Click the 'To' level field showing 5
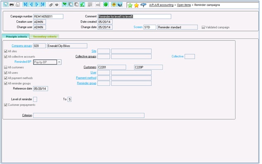This screenshot has height=164, width=262. point(69,100)
